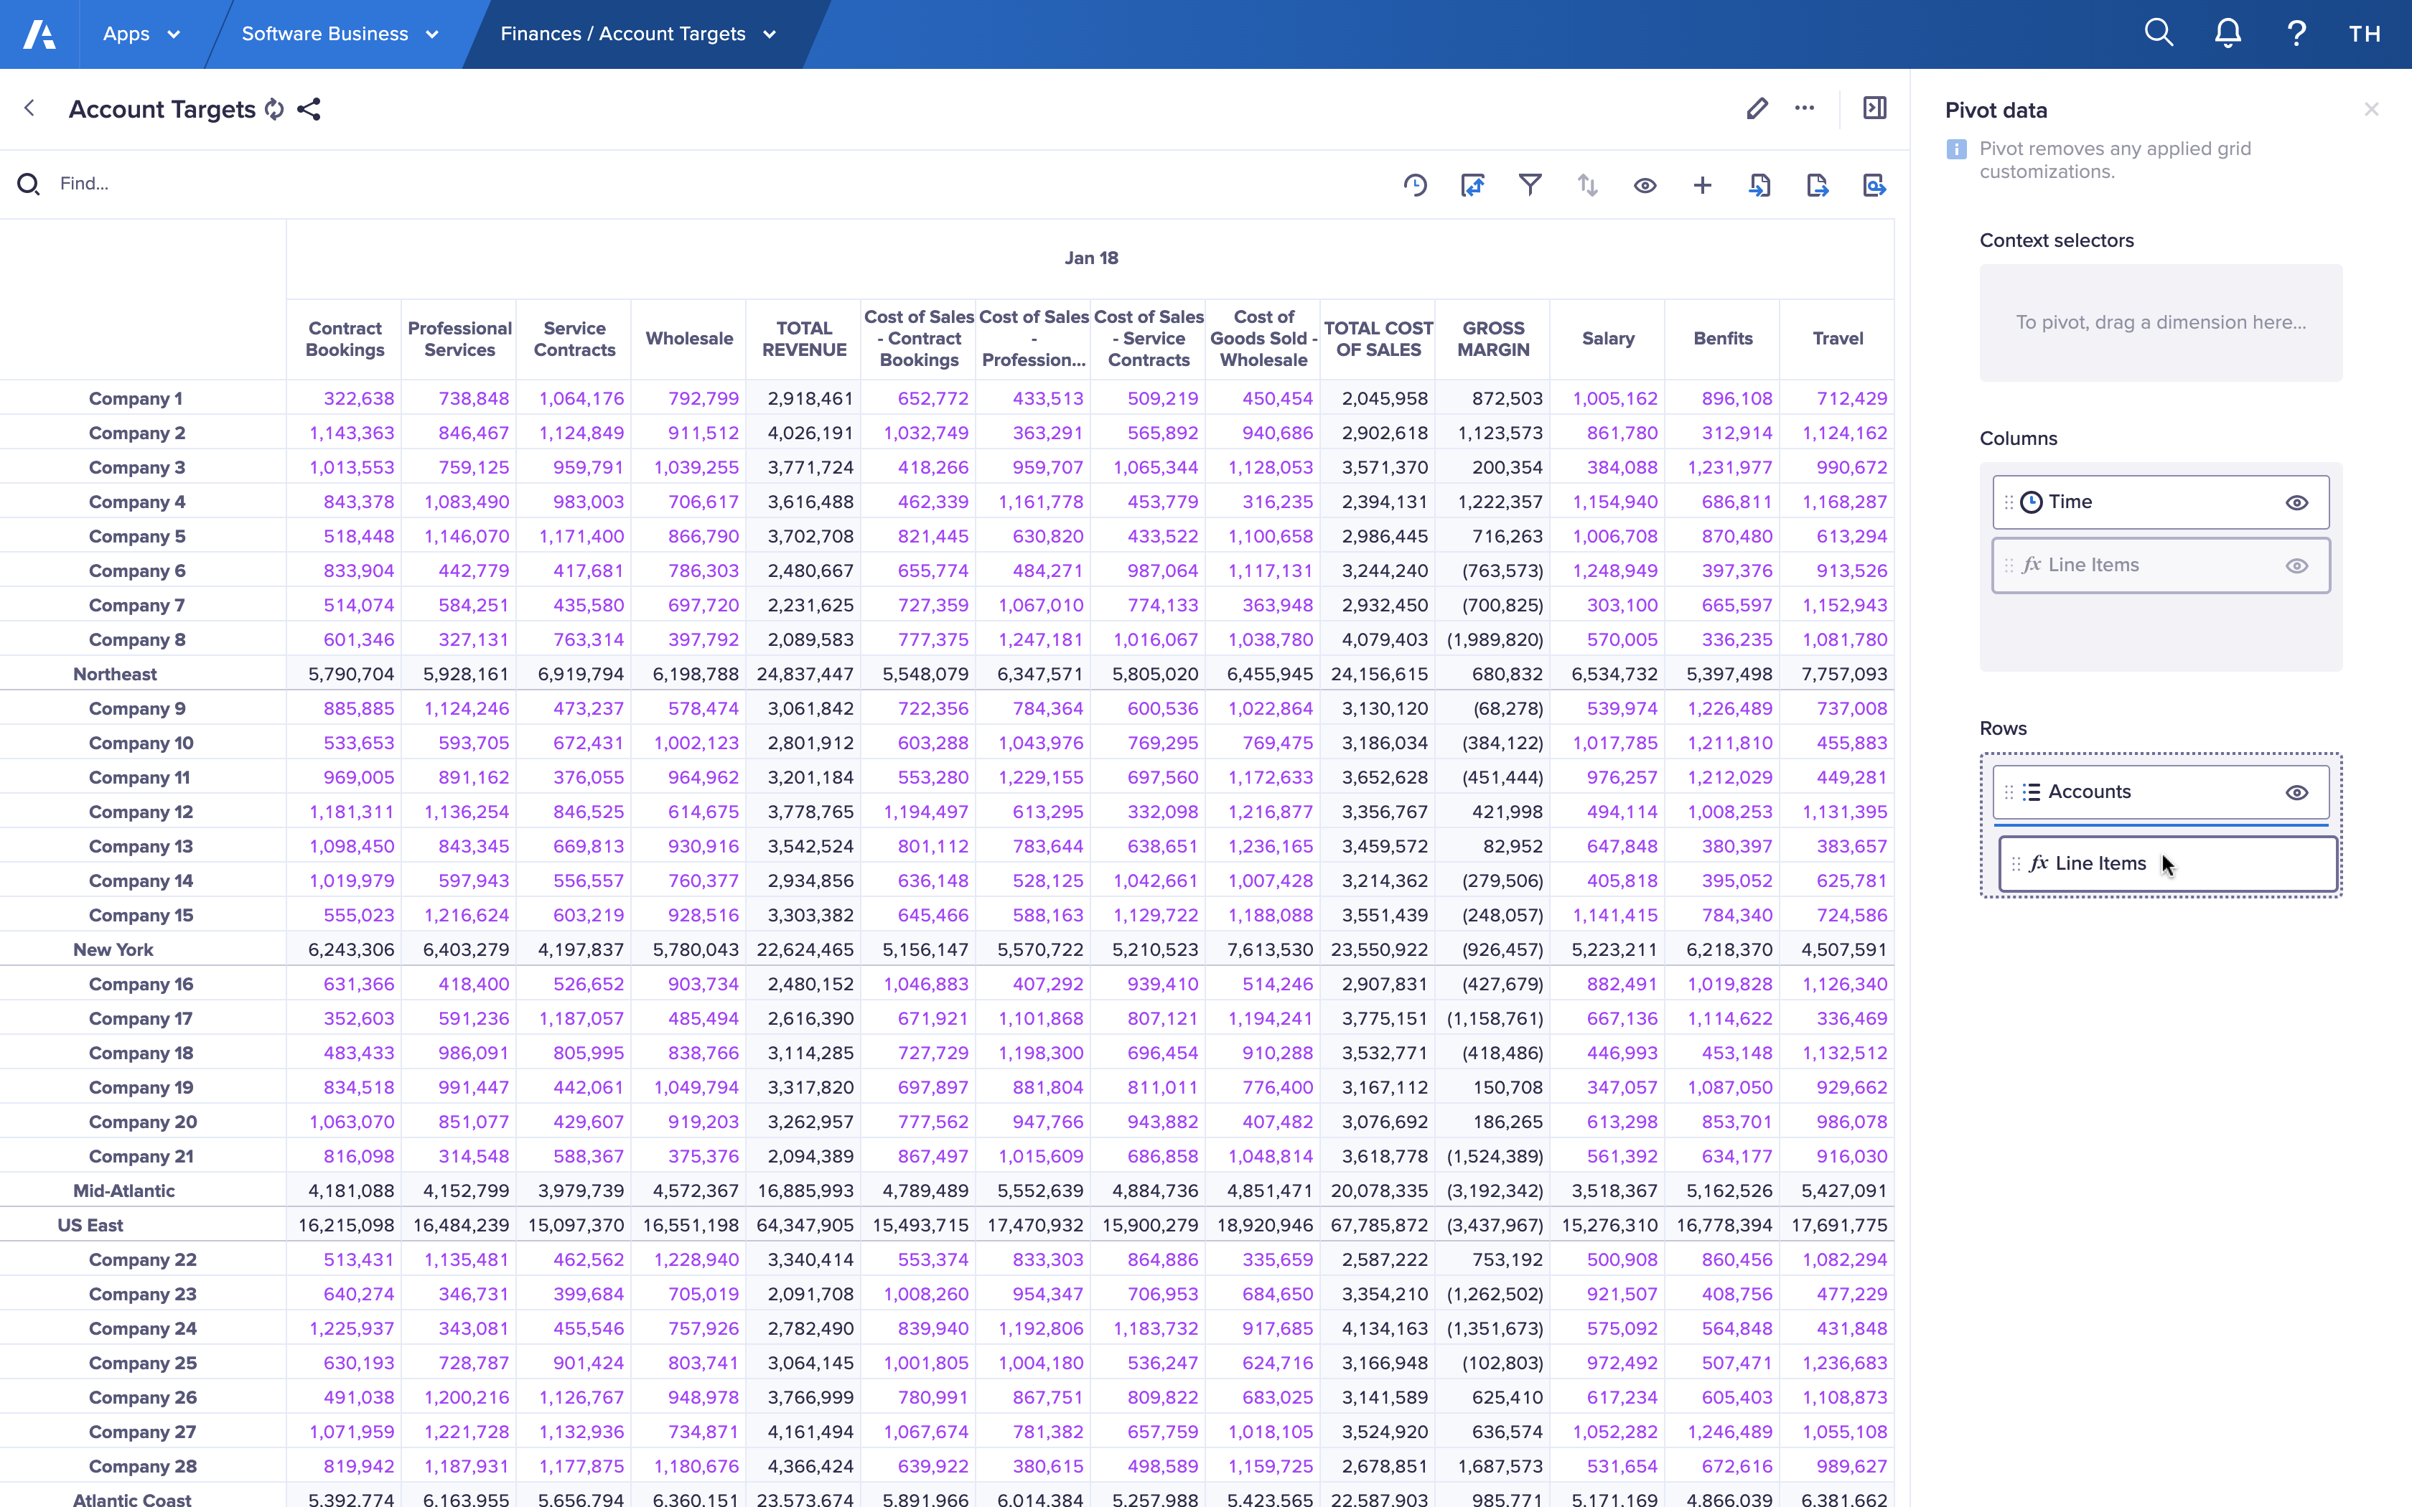The image size is (2412, 1507).
Task: Open the edit pencil tool
Action: (1757, 108)
